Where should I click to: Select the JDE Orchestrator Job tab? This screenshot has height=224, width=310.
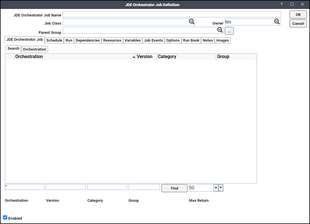pyautogui.click(x=25, y=40)
